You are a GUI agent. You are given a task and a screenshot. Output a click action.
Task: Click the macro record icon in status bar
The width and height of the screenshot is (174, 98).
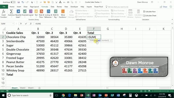coord(7,91)
